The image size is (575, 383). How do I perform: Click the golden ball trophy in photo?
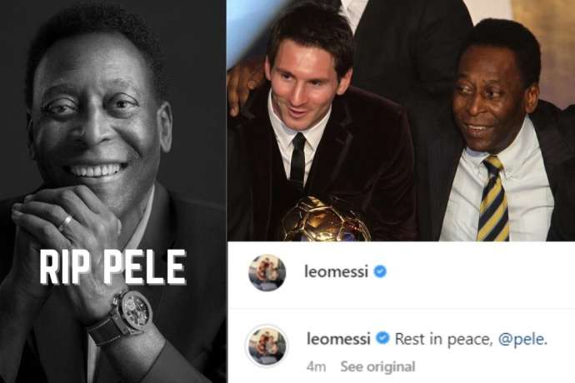coord(326,220)
